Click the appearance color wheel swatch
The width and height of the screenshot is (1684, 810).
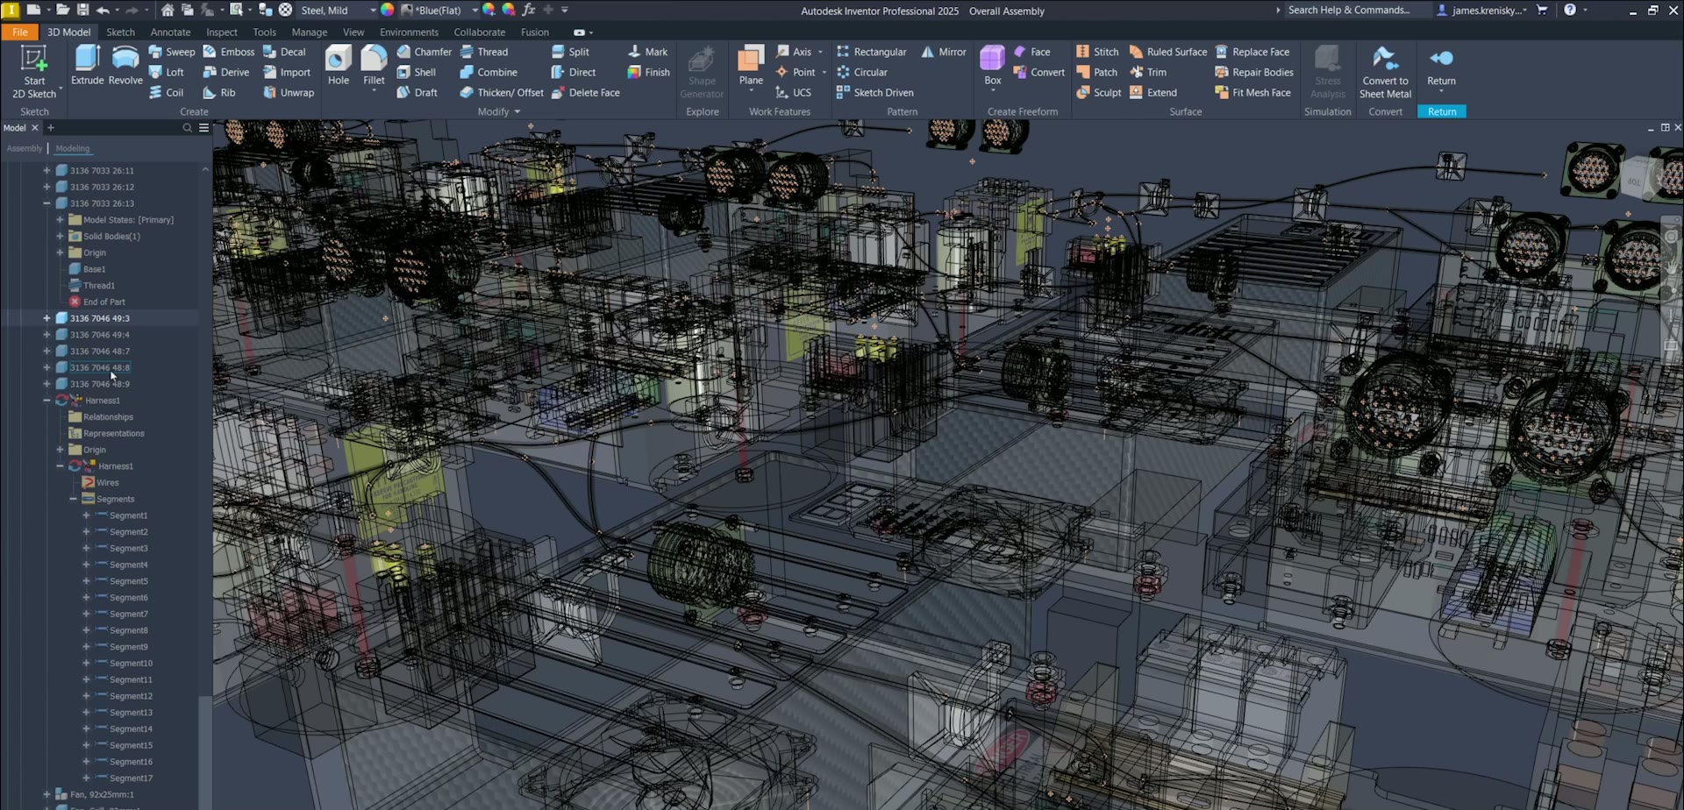coord(387,11)
